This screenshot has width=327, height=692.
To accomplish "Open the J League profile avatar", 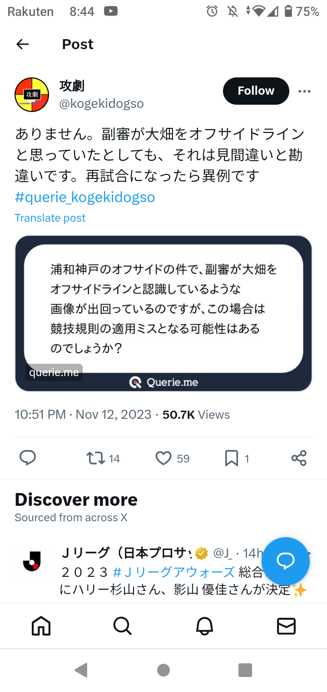I will 32,562.
